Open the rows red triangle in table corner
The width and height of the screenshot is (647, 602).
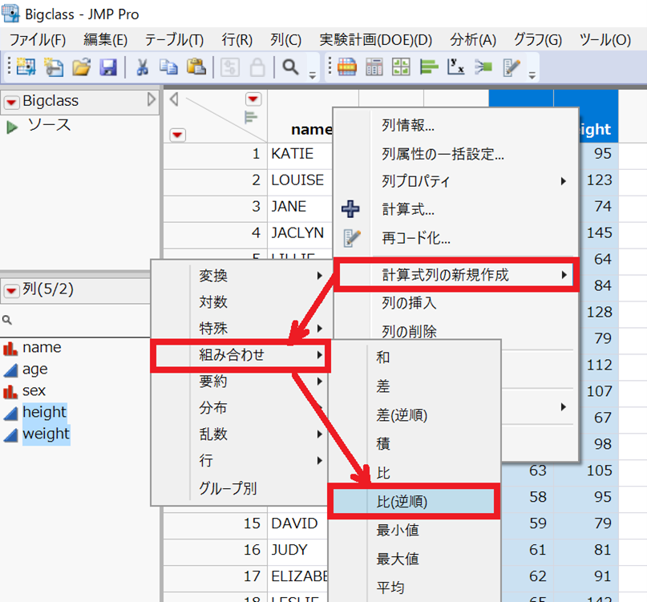click(x=177, y=135)
